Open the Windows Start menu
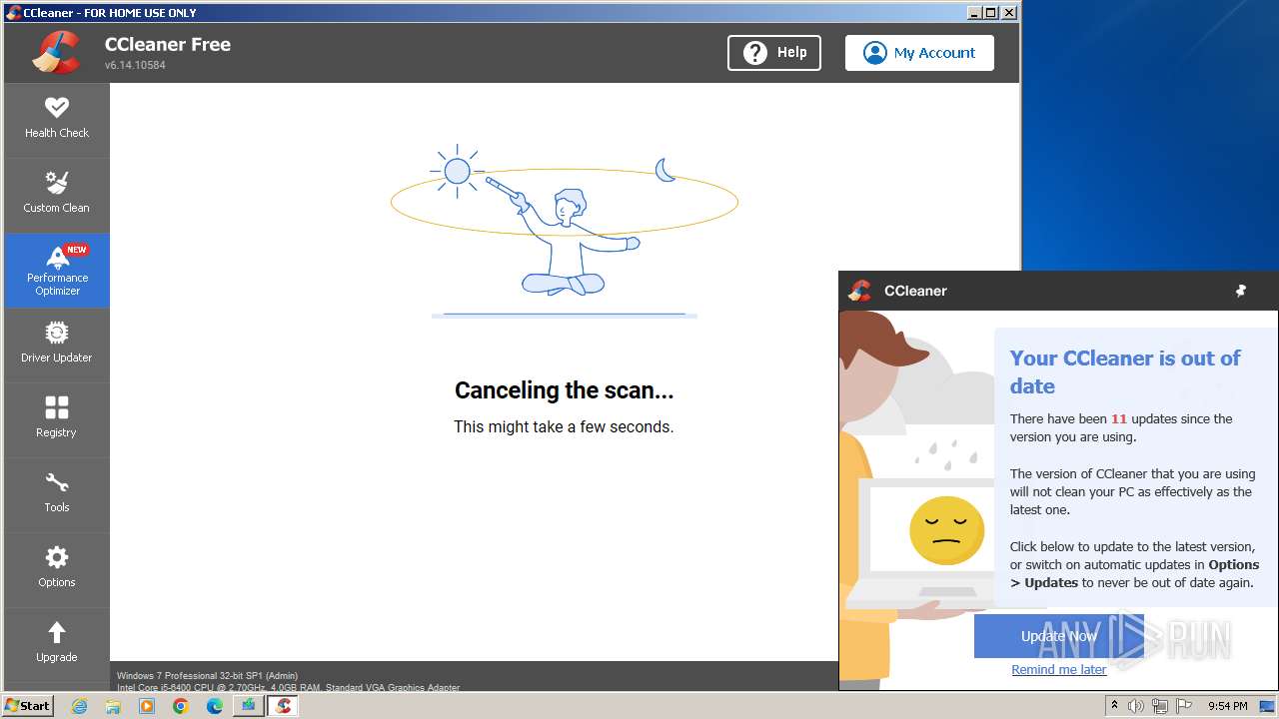 tap(28, 705)
